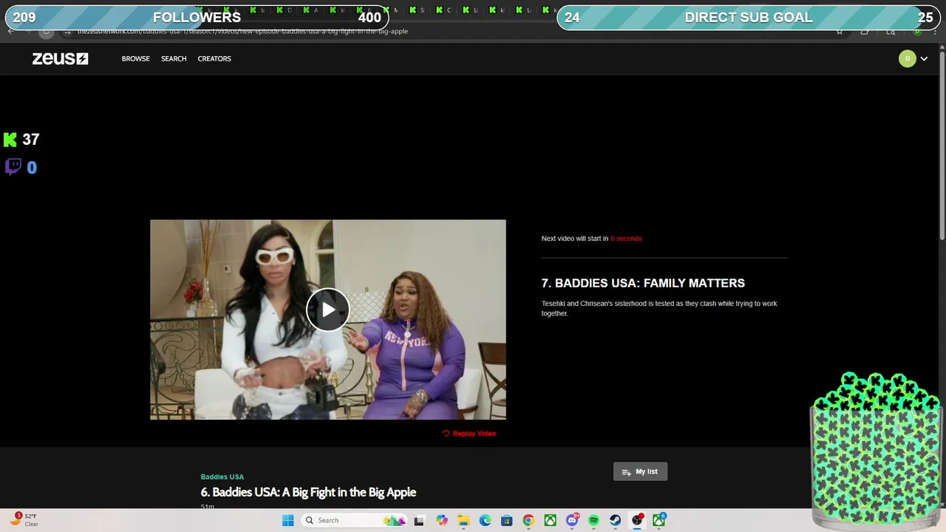Click the episode 6 title text
Screen dimensions: 946x532
(x=308, y=492)
